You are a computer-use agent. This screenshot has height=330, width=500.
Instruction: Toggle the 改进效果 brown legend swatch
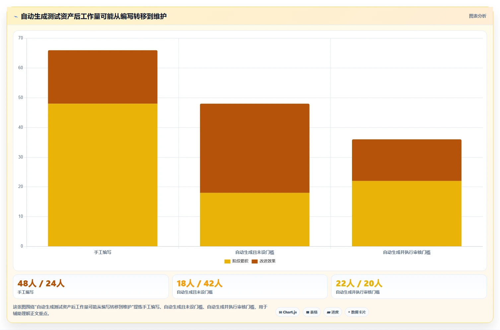point(254,261)
